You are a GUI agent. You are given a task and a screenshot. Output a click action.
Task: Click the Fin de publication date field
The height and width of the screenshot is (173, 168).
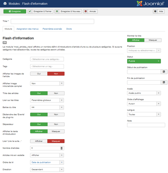144,82
